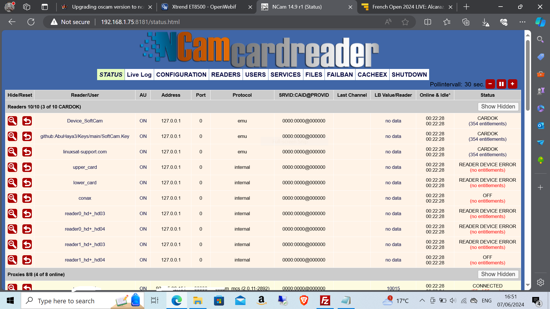Open the STATUS tab
The height and width of the screenshot is (309, 550).
pos(111,75)
